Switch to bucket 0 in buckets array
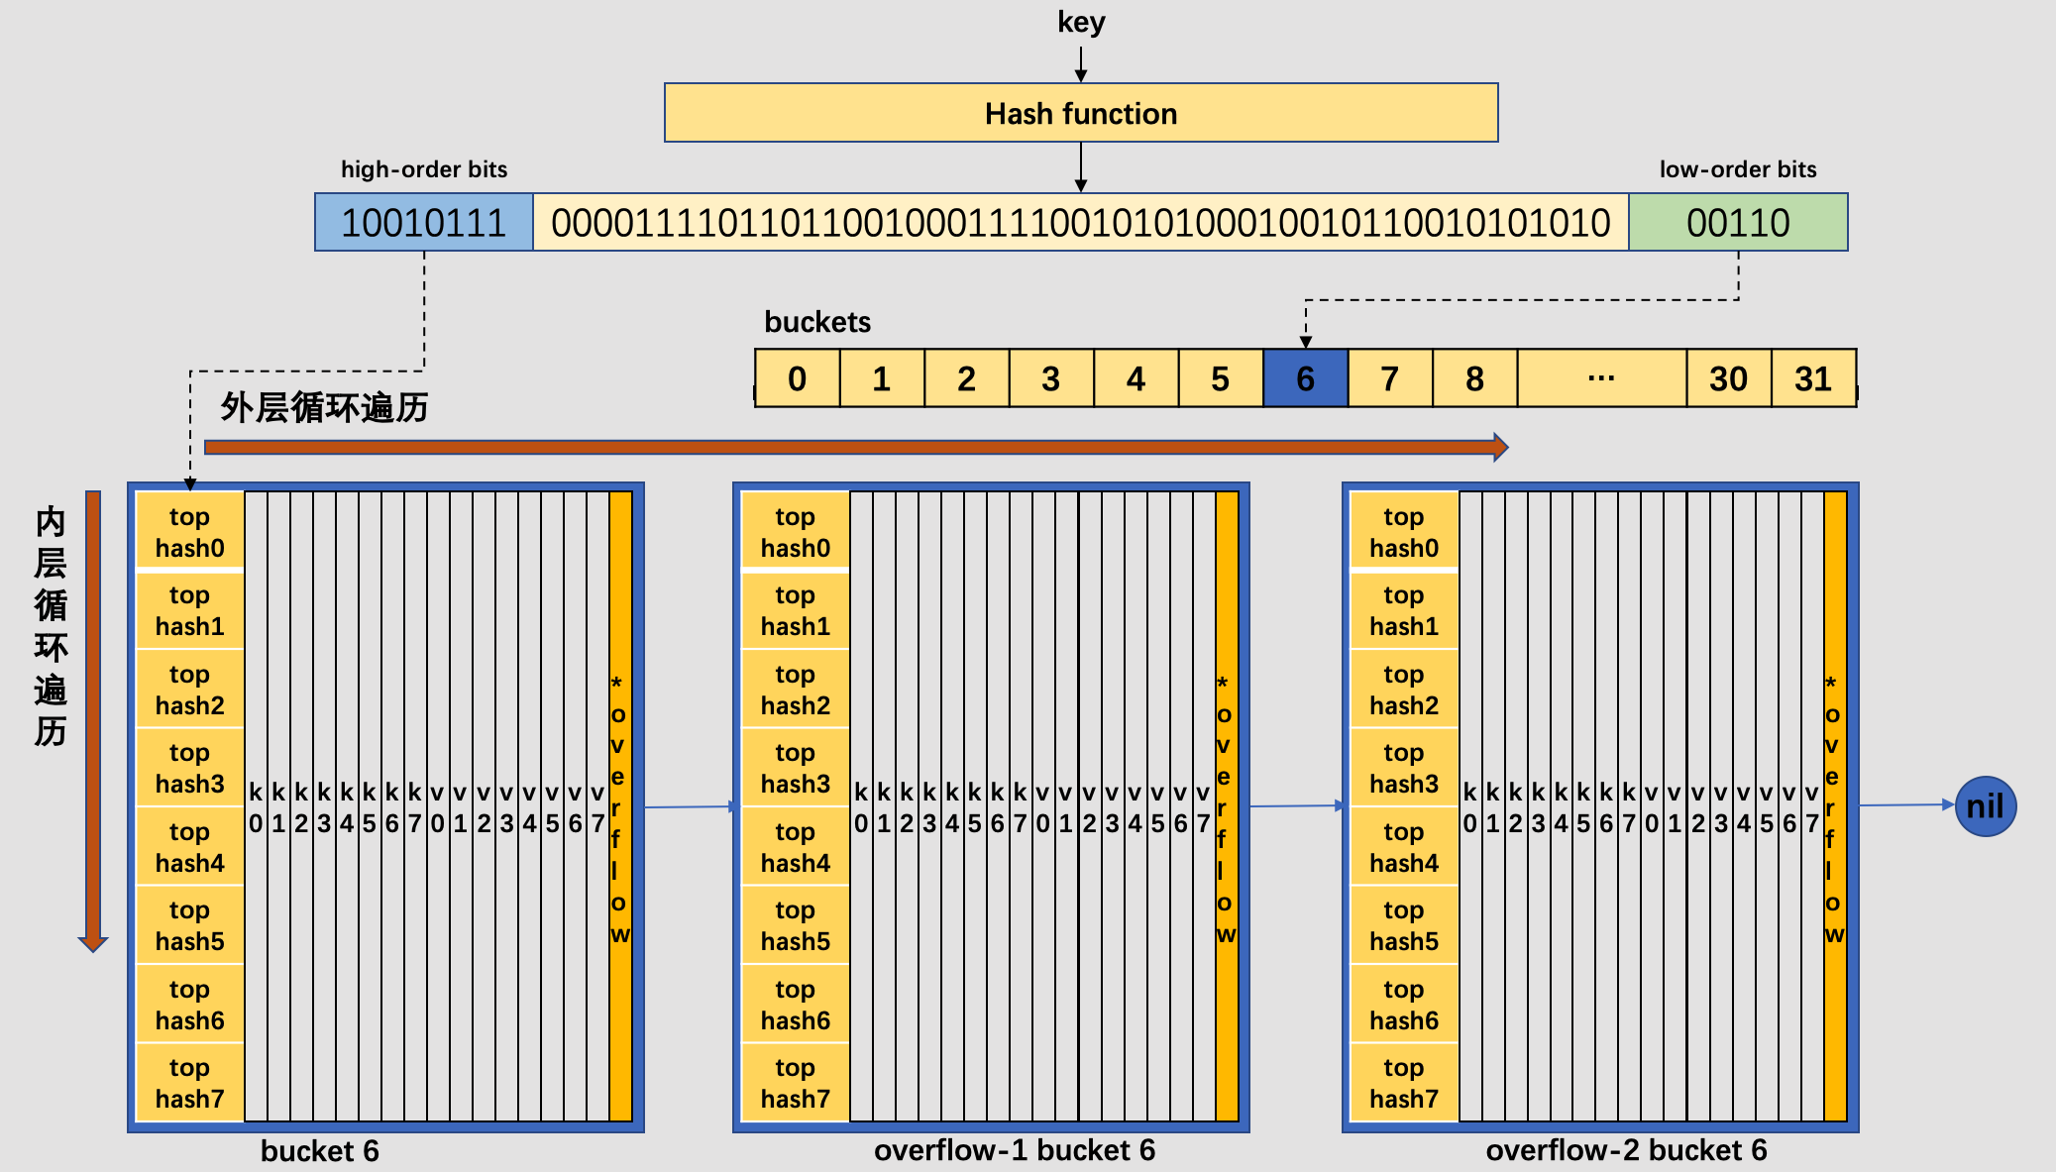The image size is (2056, 1172). coord(795,378)
